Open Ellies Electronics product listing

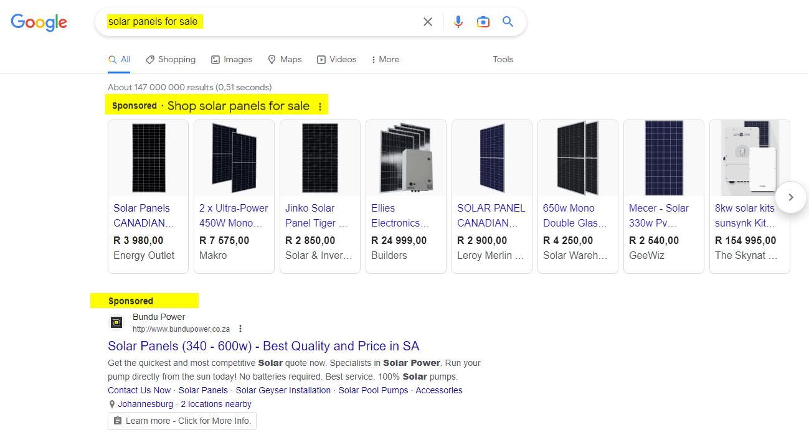(x=400, y=215)
